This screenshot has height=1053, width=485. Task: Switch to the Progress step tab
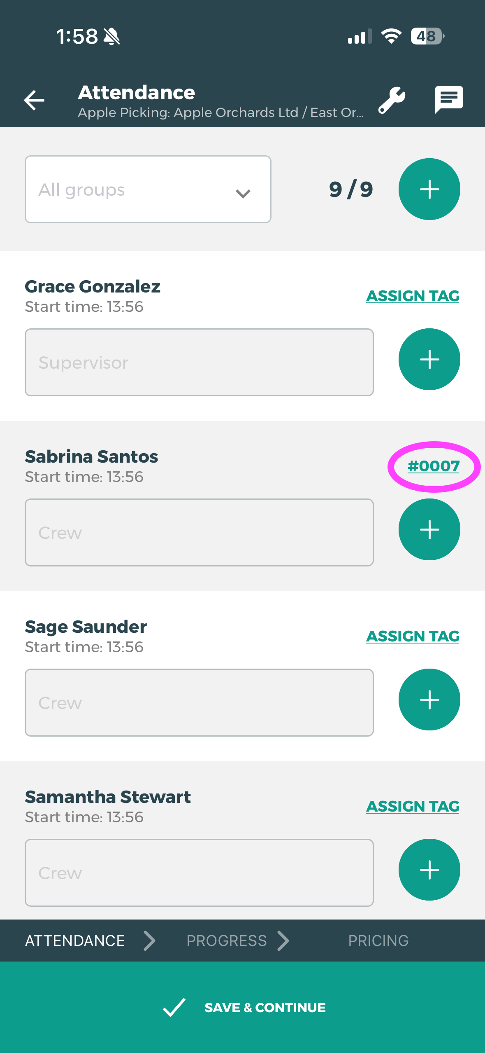pos(227,941)
